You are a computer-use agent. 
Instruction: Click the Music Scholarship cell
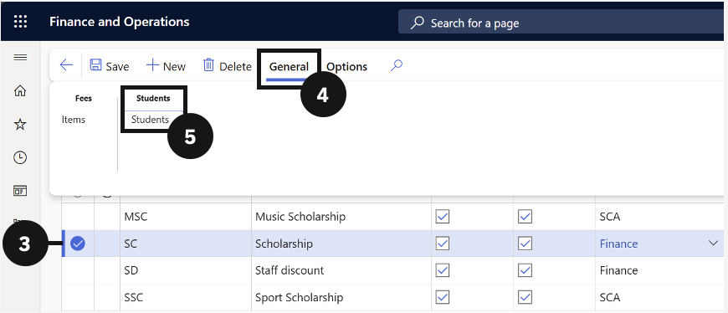(x=341, y=217)
